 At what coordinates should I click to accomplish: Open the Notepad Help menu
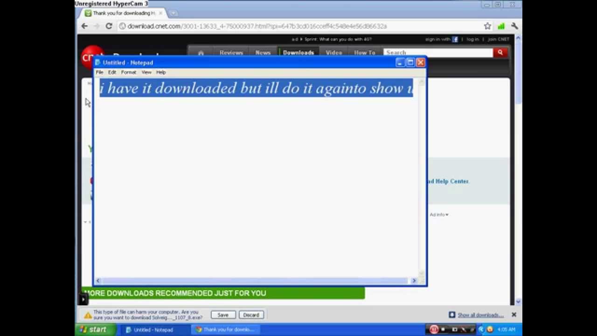161,72
